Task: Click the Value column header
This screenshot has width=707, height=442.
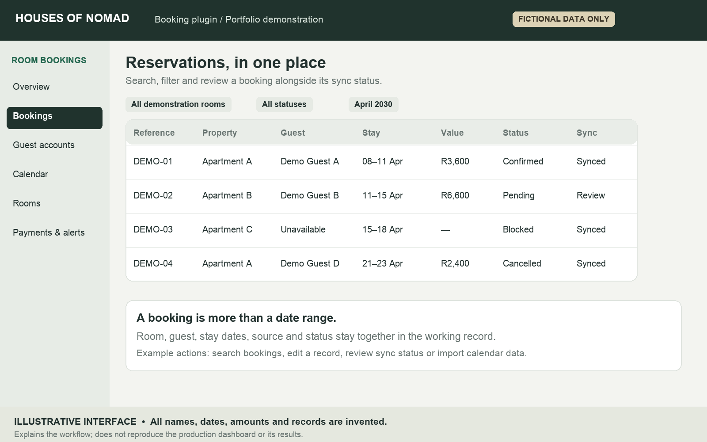Action: 452,133
